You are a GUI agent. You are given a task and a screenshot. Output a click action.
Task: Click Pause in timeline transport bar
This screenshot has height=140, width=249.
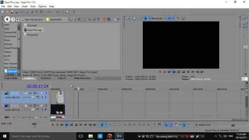tap(72, 125)
